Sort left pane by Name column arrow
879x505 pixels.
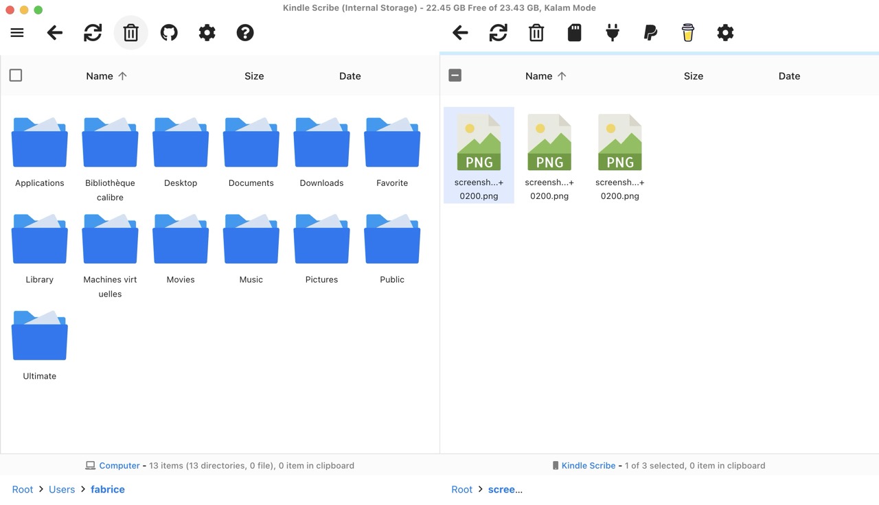click(x=122, y=76)
